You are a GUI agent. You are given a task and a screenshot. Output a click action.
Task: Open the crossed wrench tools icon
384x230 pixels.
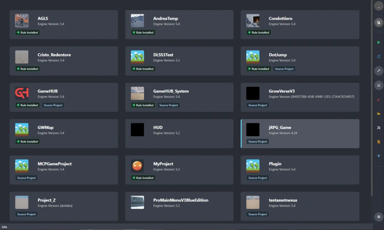(x=378, y=128)
